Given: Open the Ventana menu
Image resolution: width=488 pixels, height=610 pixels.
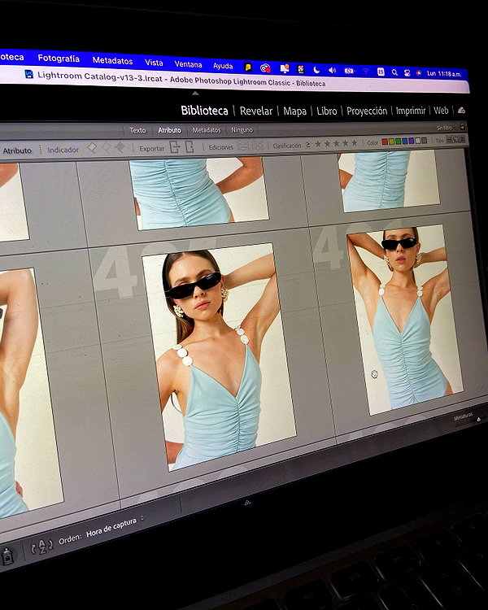Looking at the screenshot, I should 189,64.
